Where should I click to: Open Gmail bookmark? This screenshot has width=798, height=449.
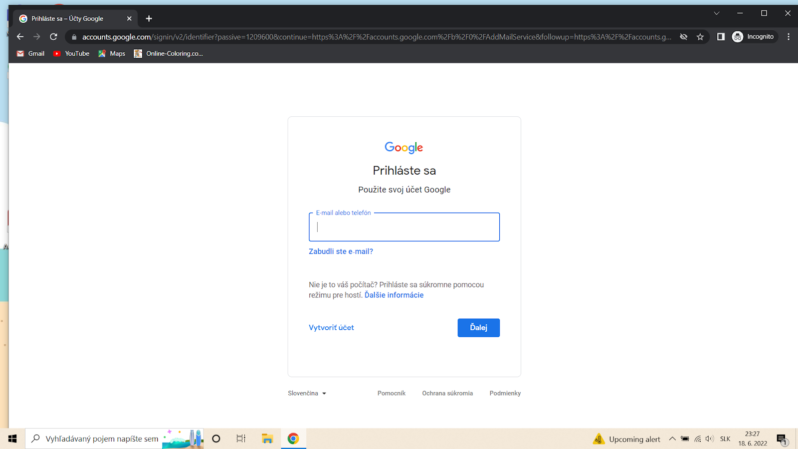click(x=30, y=53)
